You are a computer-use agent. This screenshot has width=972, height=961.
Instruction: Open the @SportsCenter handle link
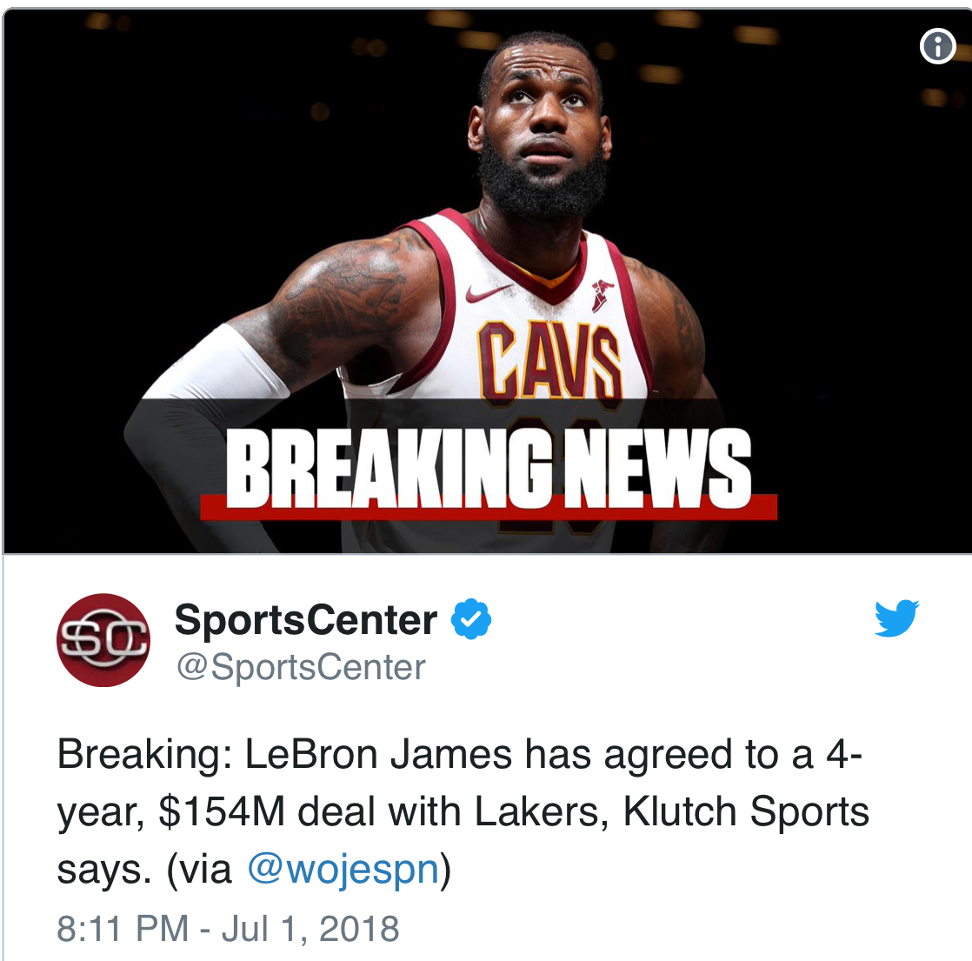coord(302,668)
